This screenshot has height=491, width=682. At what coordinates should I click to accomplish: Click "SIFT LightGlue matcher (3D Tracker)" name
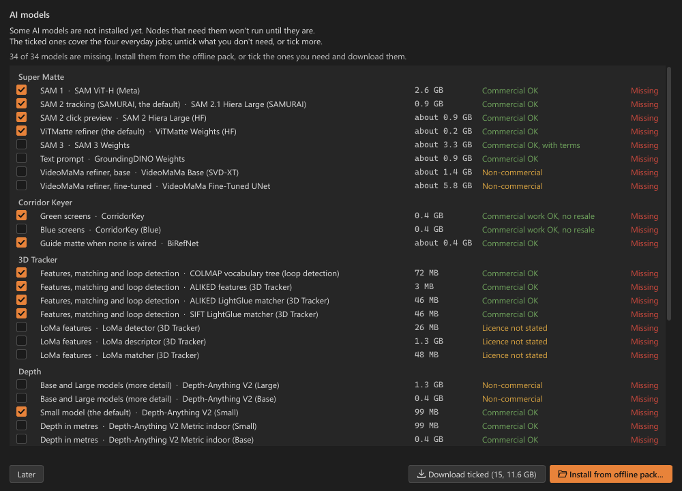point(254,314)
